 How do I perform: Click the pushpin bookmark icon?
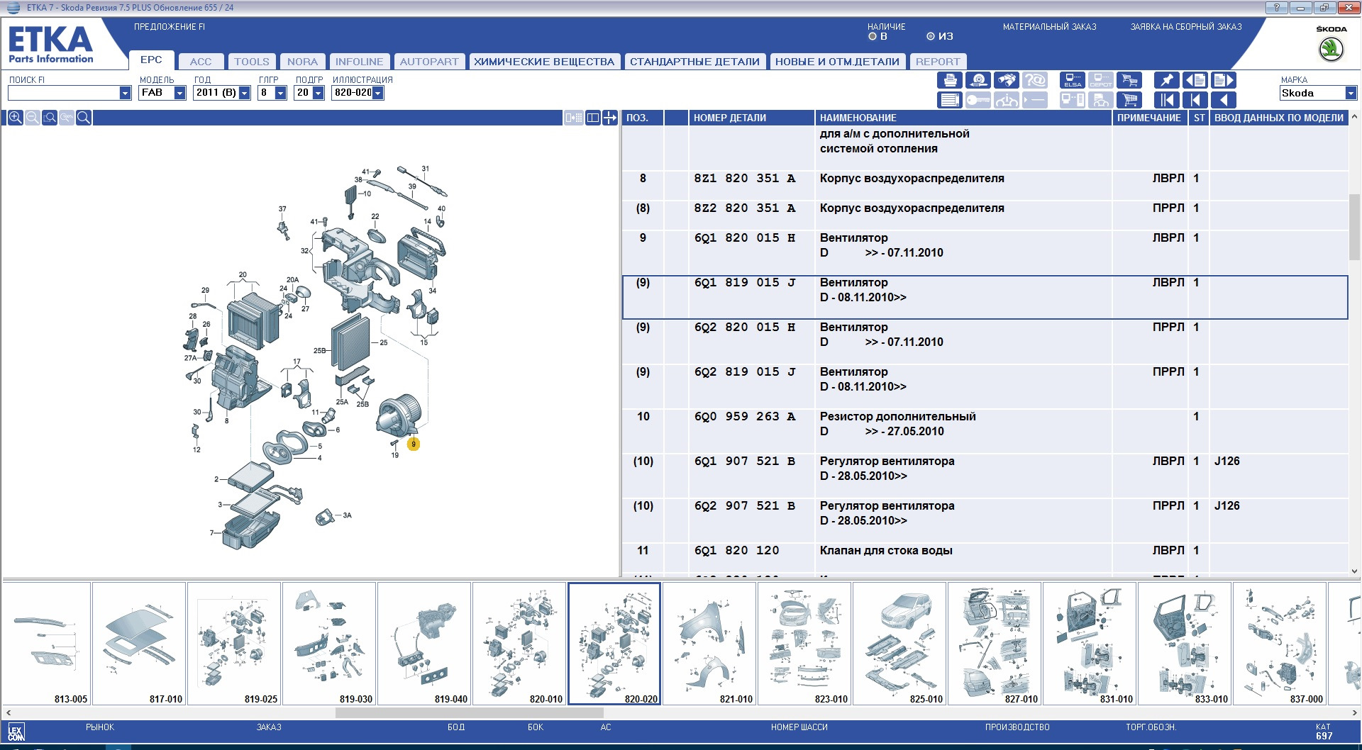1167,80
